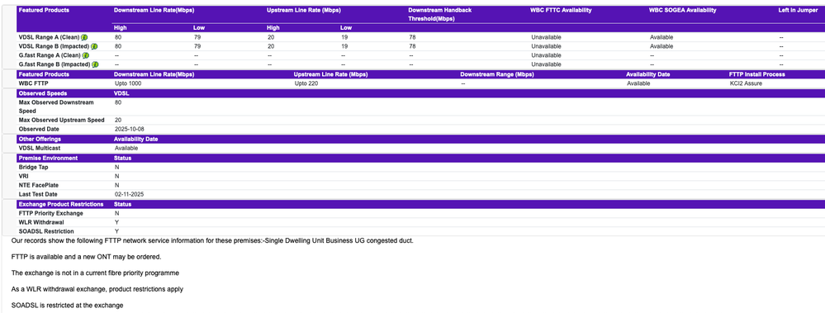Select 'Max Observed Downstream Speed' label
Viewport: 825px width, 313px height.
[56, 107]
